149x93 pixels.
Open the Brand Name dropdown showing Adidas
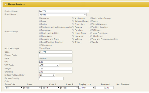click(63, 15)
